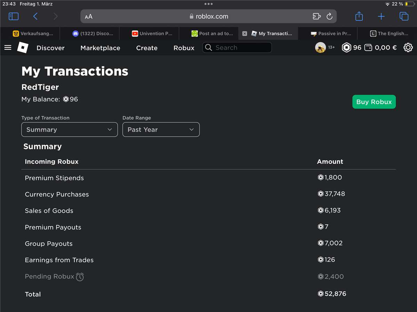Click the 126 Earnings from Trades amount

[326, 259]
